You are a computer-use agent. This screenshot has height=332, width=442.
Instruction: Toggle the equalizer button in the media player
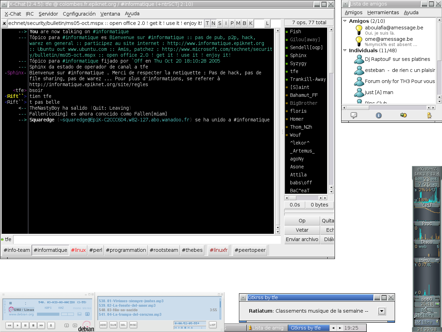pos(79,314)
